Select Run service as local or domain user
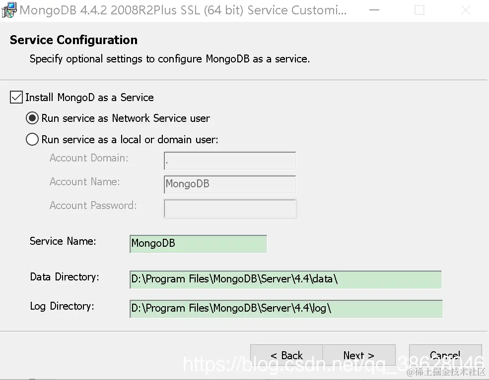 tap(32, 139)
